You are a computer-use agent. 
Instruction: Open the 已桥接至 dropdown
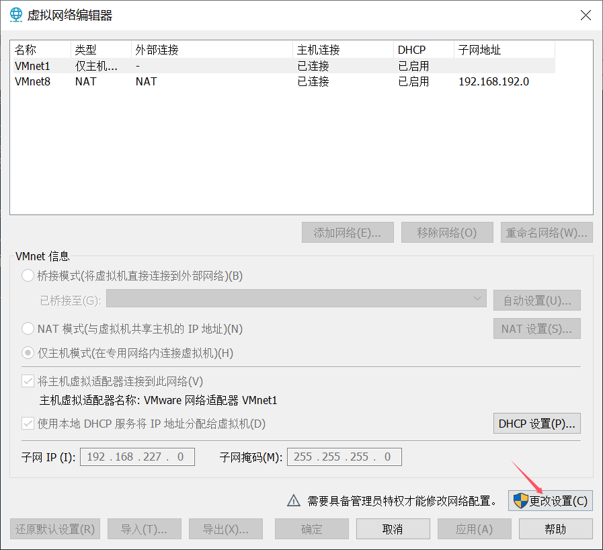296,299
